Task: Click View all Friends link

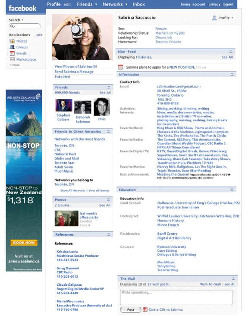Action: pos(99,190)
